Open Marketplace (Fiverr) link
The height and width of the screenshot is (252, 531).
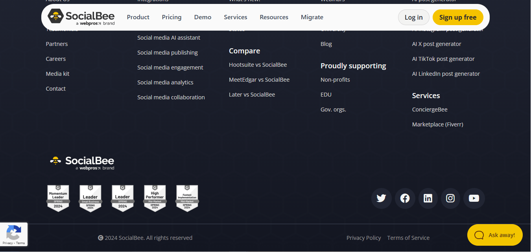click(x=438, y=124)
